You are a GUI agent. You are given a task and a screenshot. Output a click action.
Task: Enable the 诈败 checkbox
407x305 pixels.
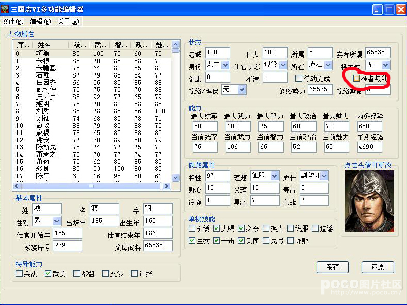(290, 241)
